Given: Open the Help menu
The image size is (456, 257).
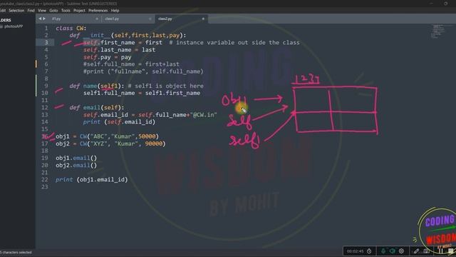Looking at the screenshot, I should tap(115, 11).
